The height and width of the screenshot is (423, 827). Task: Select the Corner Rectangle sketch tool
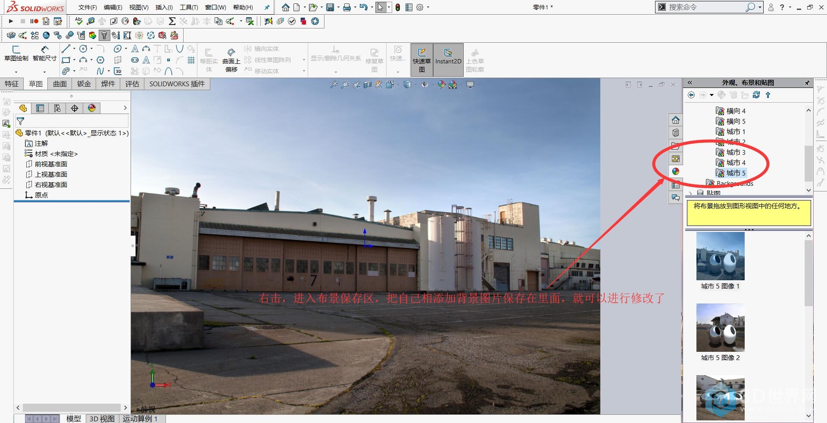(x=66, y=60)
